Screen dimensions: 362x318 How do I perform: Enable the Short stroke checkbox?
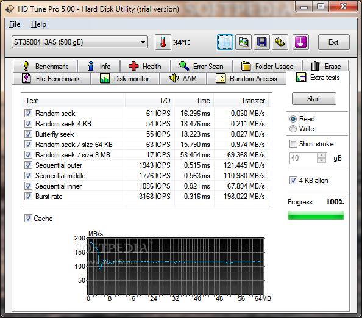click(x=293, y=144)
